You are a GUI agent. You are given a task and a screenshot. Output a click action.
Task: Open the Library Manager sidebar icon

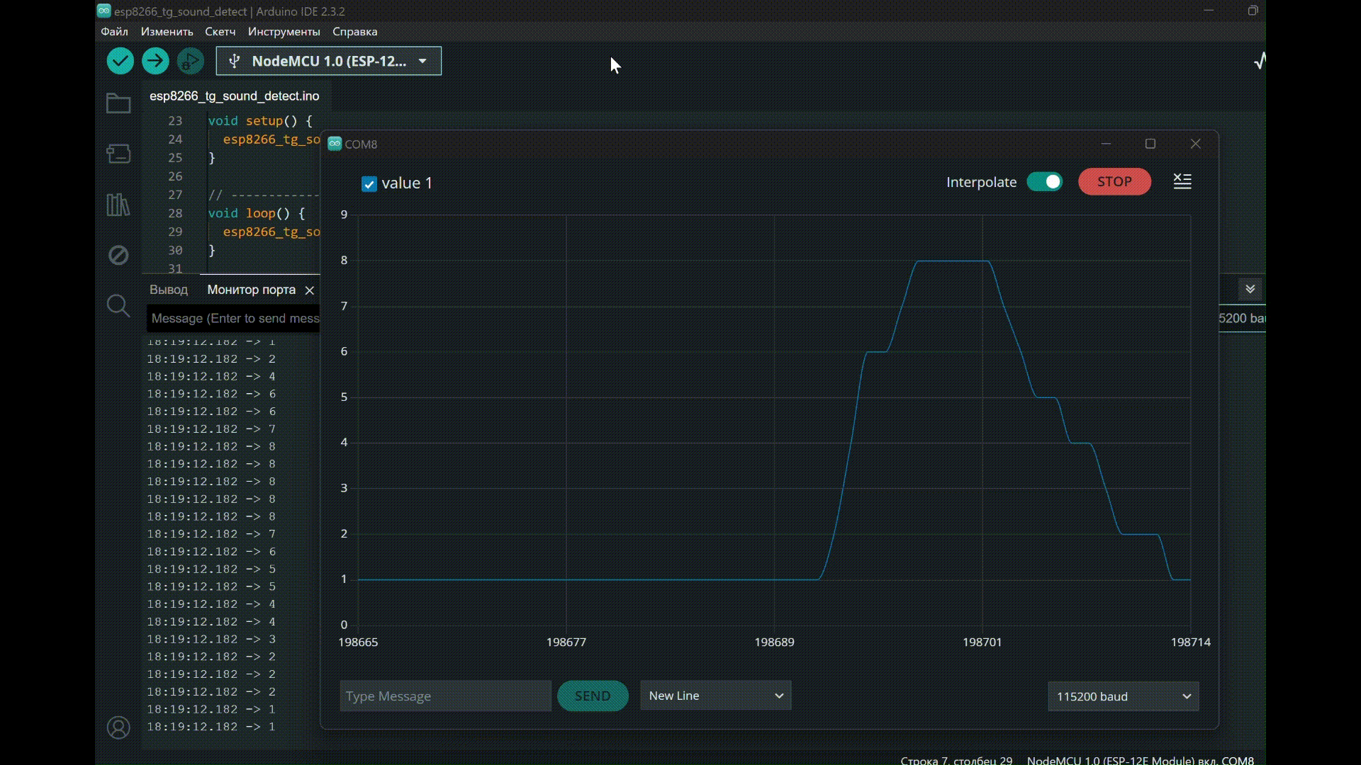(x=118, y=205)
